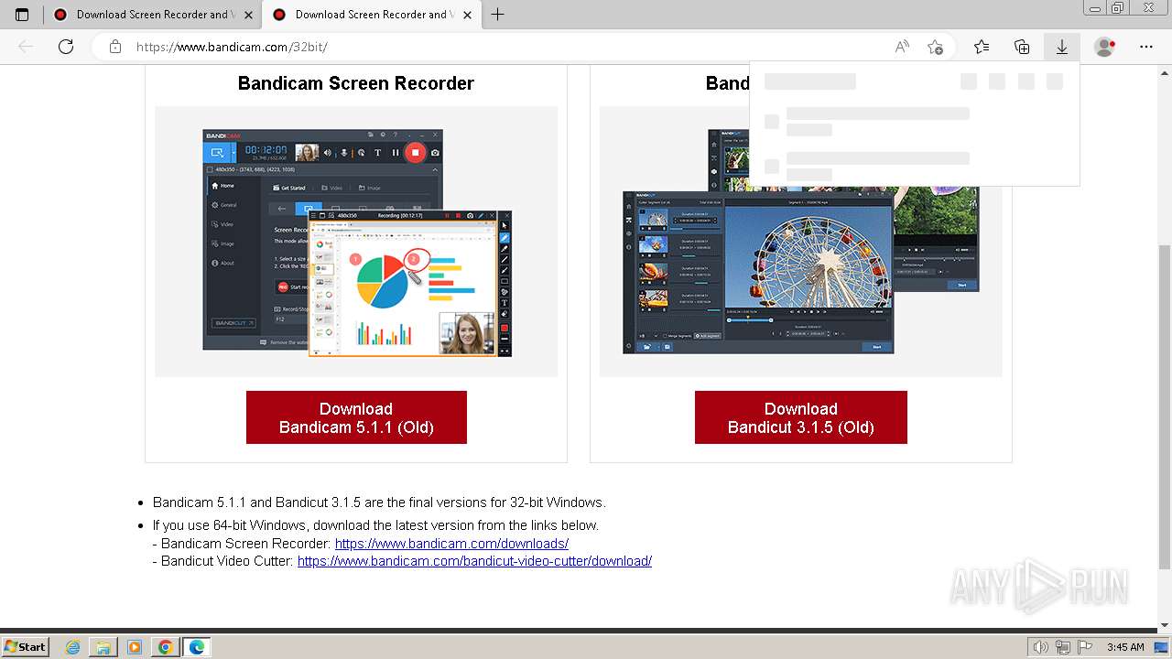The width and height of the screenshot is (1172, 659).
Task: Click the 3:45 AM system clock
Action: [x=1125, y=647]
